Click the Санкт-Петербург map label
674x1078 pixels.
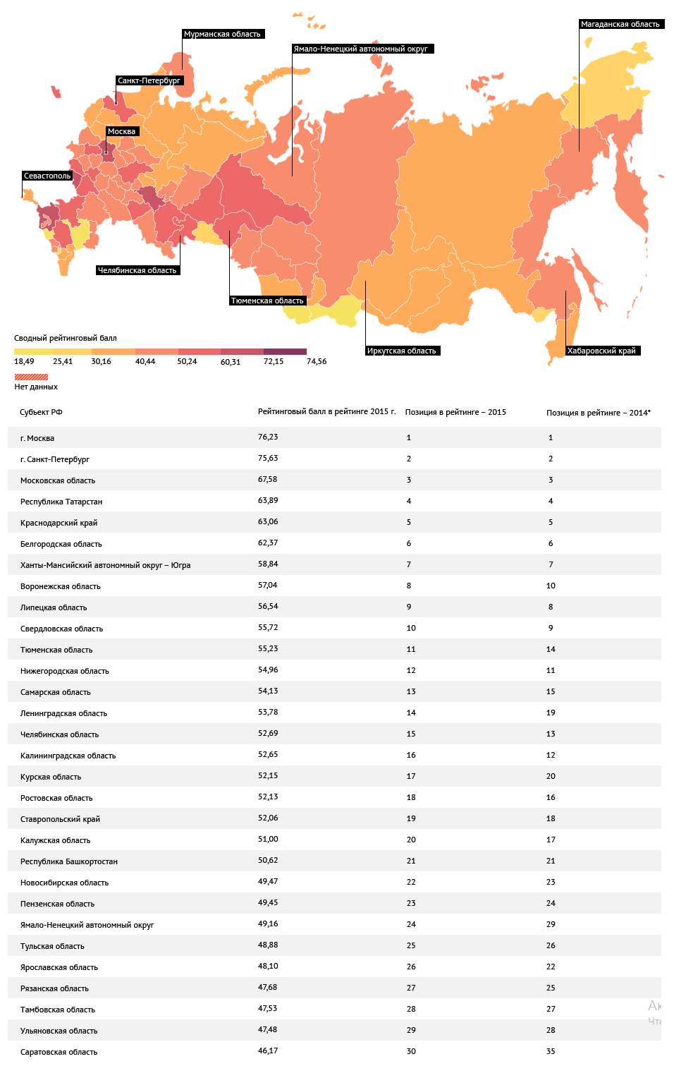pos(149,80)
